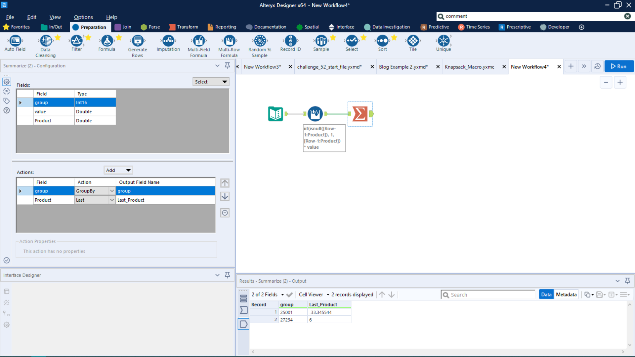Screen dimensions: 635x357
Task: Open the help icon in Summarize configuration panel
Action: coord(7,111)
